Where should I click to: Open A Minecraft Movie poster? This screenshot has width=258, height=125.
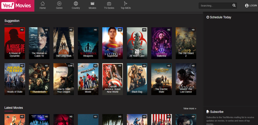pyautogui.click(x=88, y=79)
